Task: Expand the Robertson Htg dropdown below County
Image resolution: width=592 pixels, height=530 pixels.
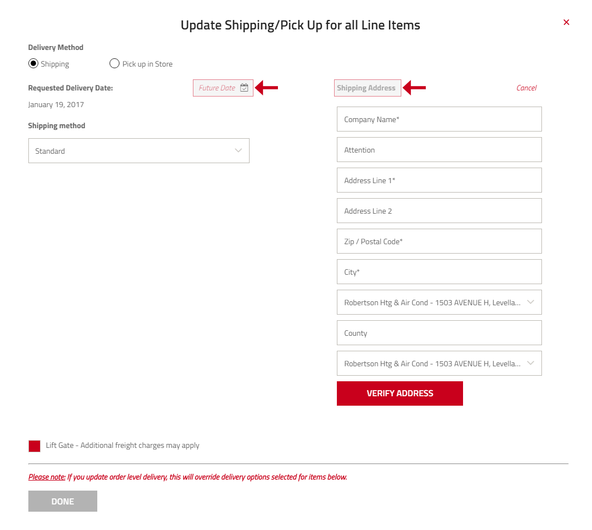Action: [x=439, y=364]
